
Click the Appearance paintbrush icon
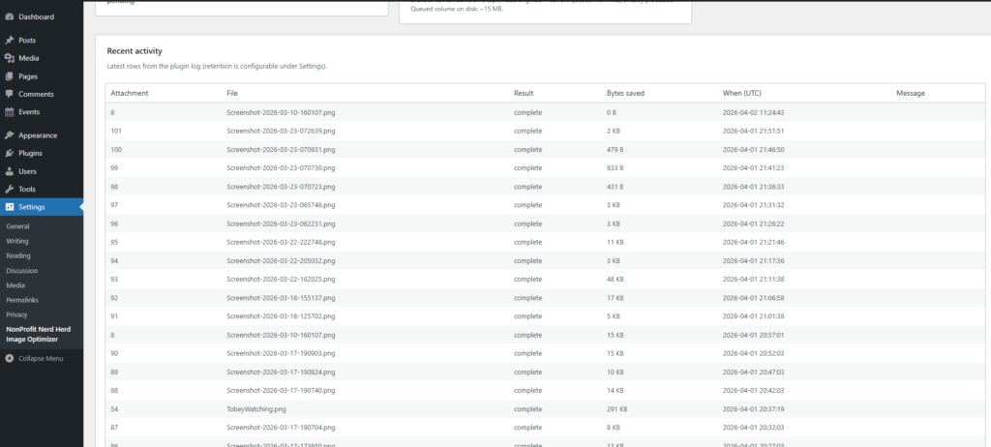[x=9, y=135]
